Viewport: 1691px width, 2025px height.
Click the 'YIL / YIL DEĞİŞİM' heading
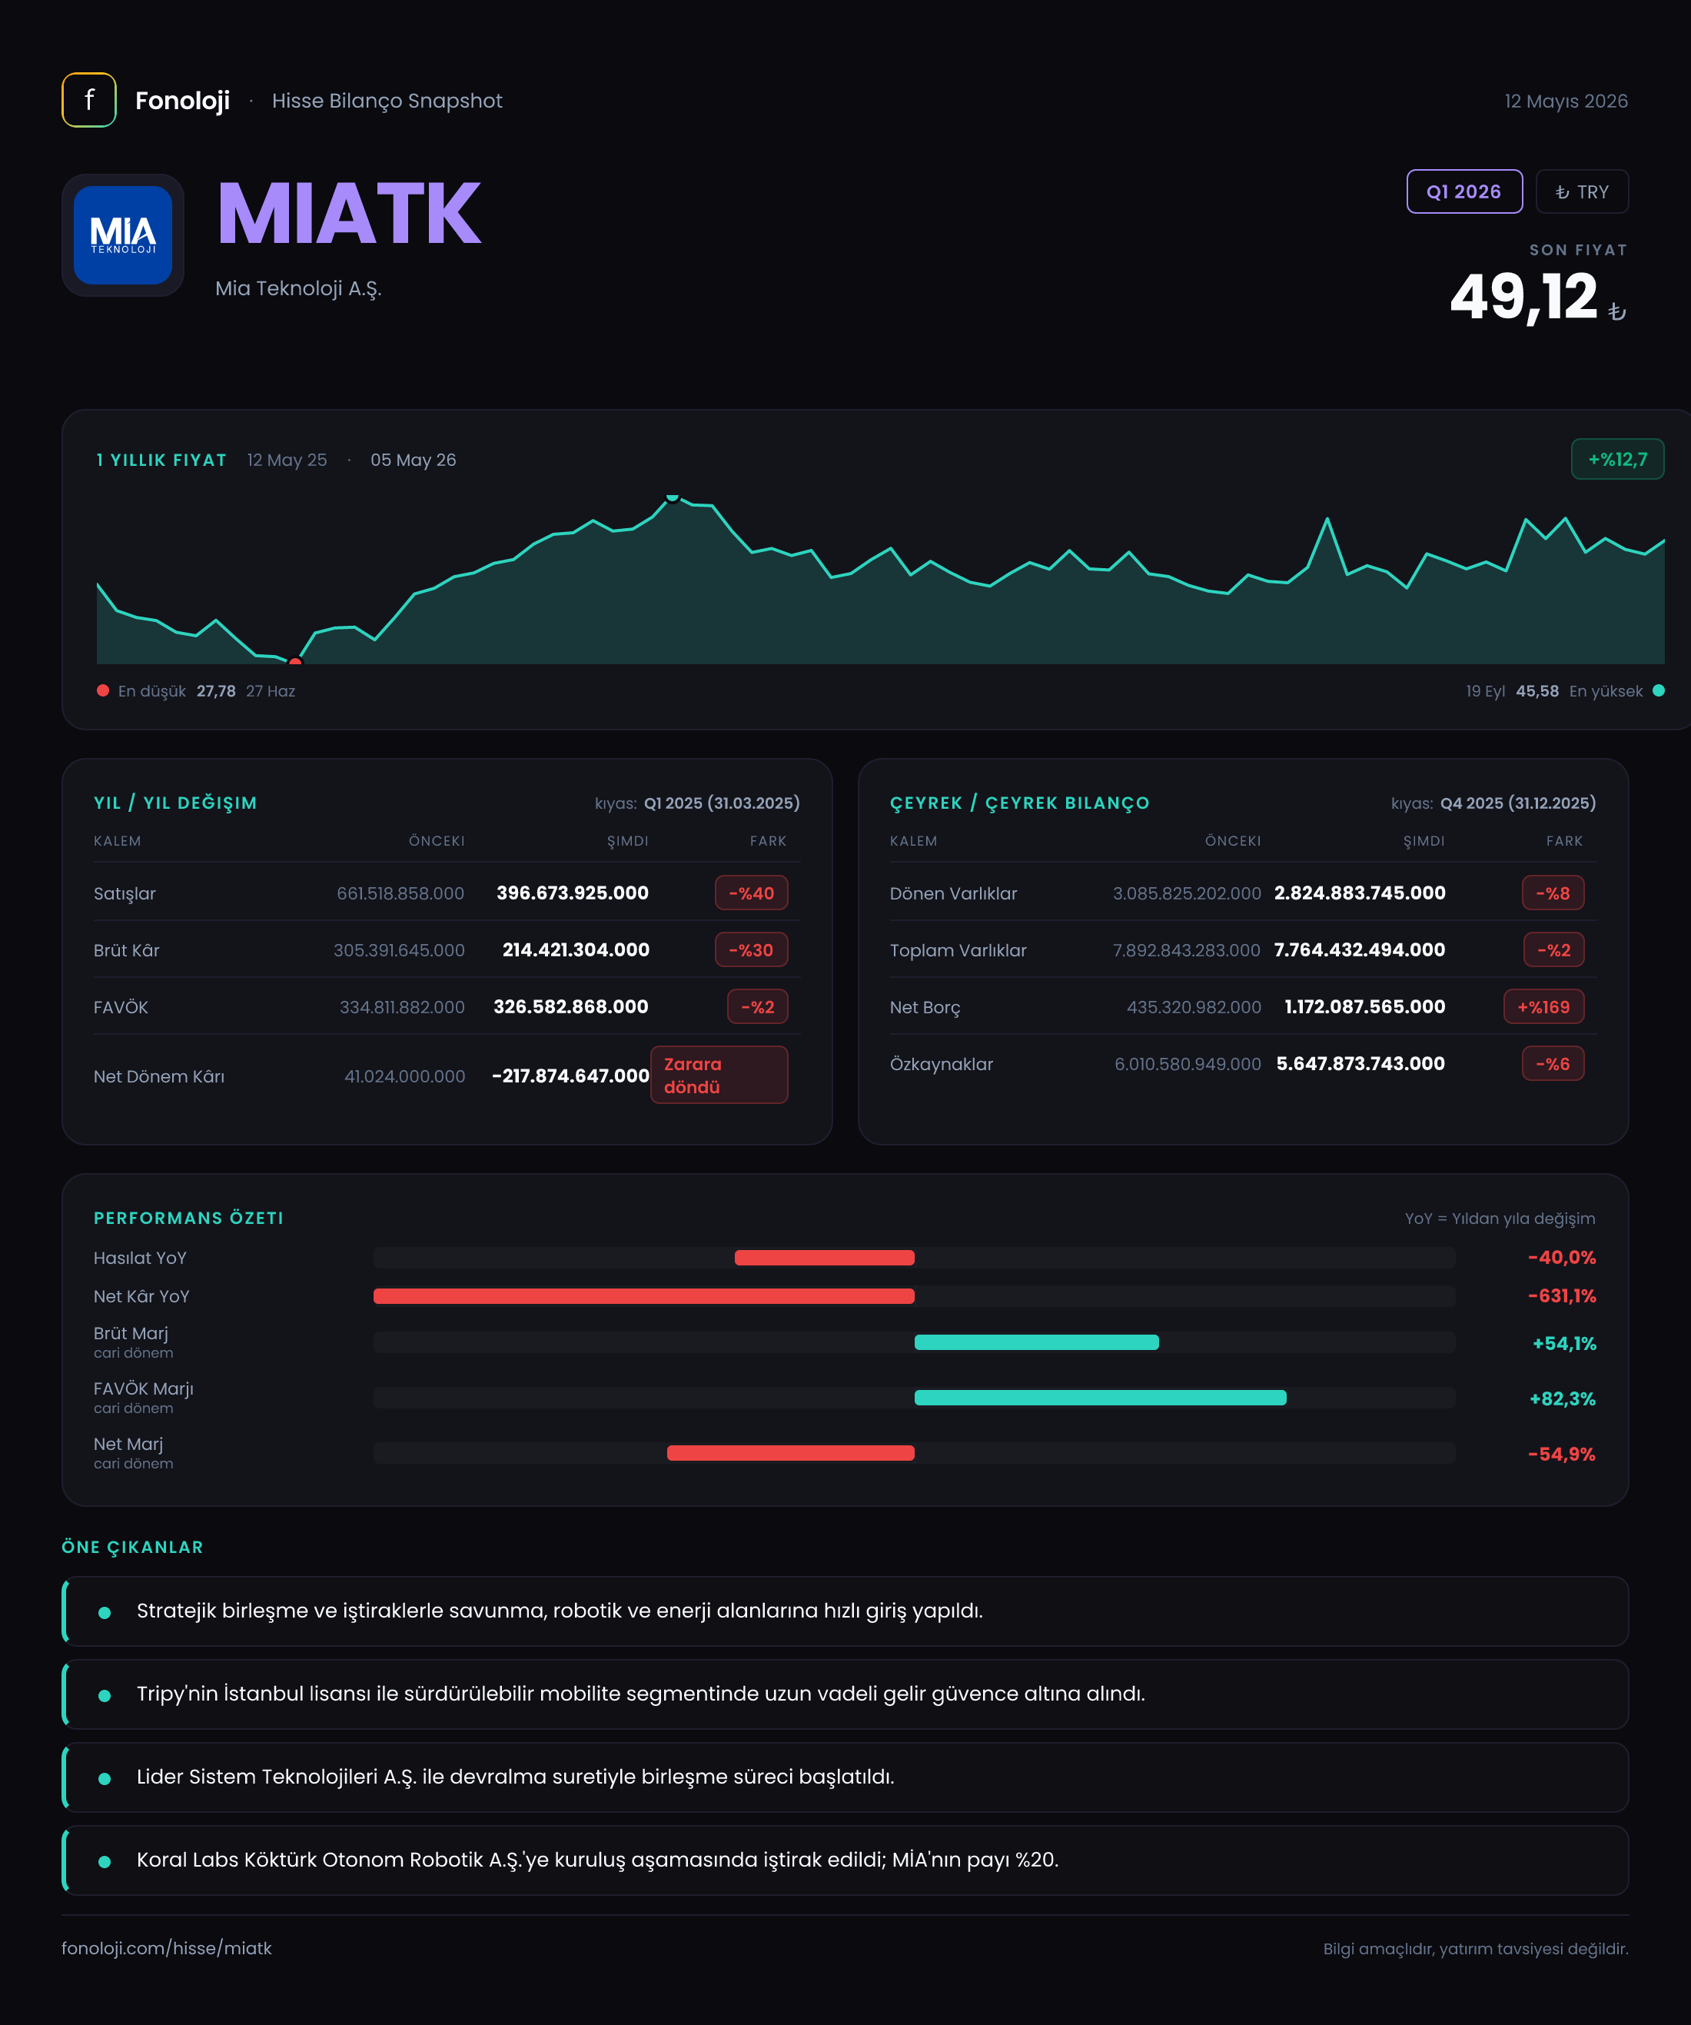[x=175, y=803]
